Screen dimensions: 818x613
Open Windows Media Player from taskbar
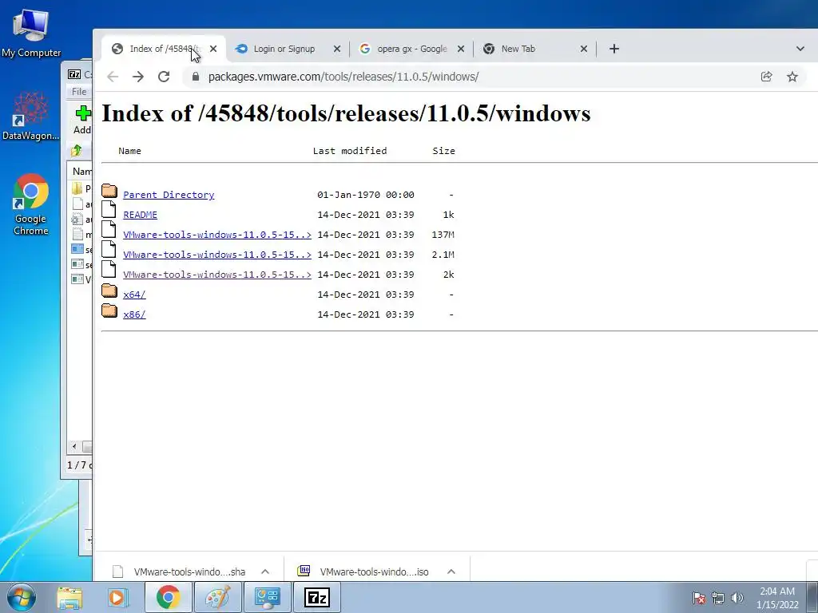click(x=118, y=597)
